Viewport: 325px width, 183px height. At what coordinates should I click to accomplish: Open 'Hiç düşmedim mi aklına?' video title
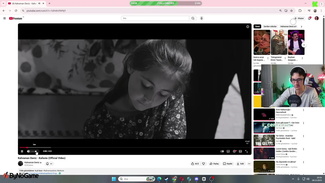click(x=286, y=162)
